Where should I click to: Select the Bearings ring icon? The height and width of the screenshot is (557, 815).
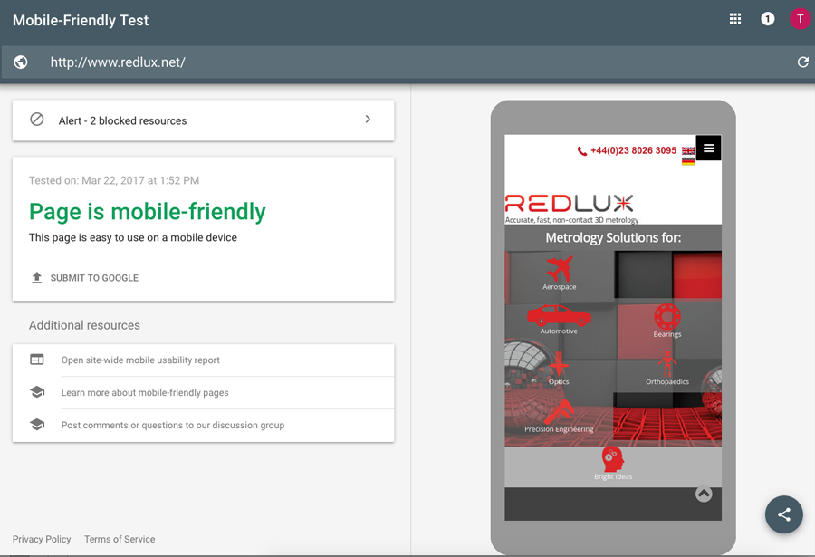[667, 316]
